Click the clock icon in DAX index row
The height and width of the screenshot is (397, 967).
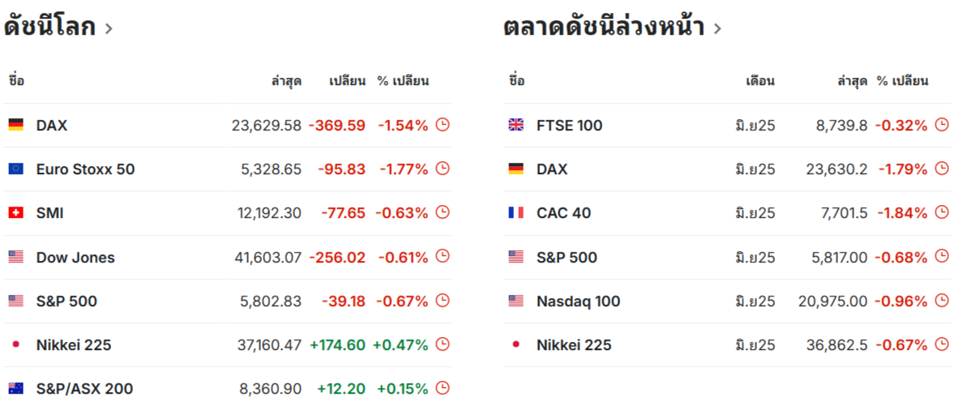click(443, 125)
